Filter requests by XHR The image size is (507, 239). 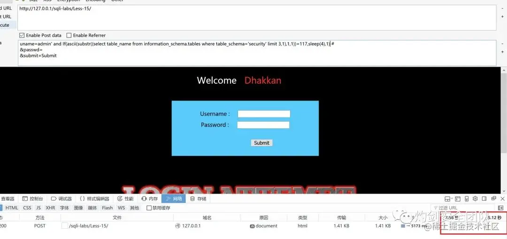[x=50, y=208]
